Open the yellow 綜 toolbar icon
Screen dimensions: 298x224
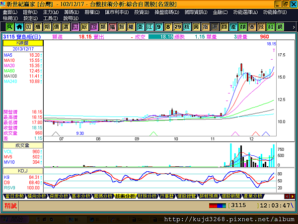pos(84,27)
